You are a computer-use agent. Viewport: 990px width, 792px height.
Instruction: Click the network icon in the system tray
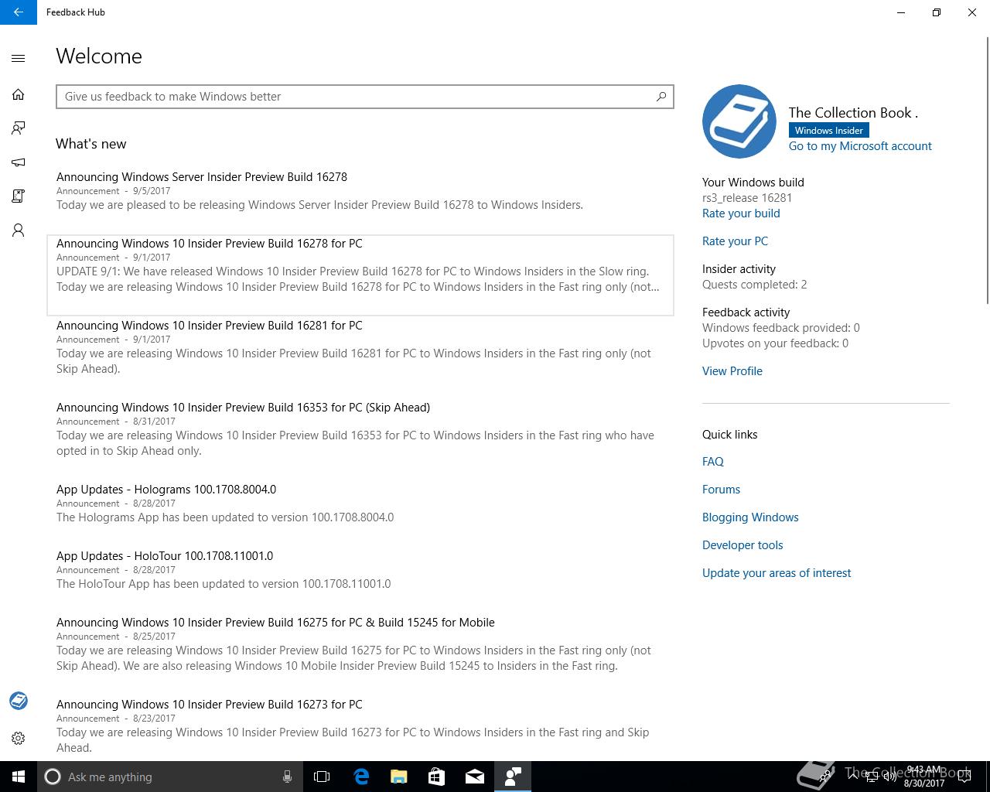tap(871, 777)
